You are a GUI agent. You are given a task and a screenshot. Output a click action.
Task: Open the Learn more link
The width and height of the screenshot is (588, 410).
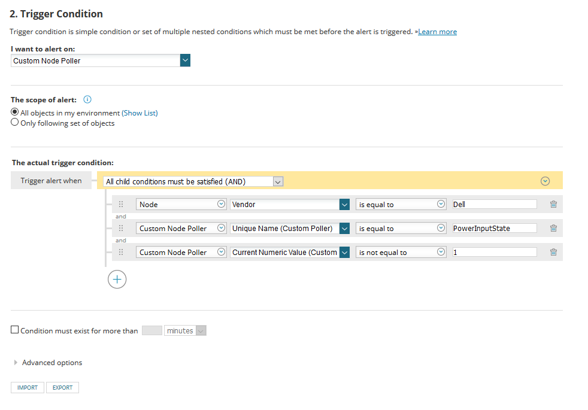click(x=437, y=32)
